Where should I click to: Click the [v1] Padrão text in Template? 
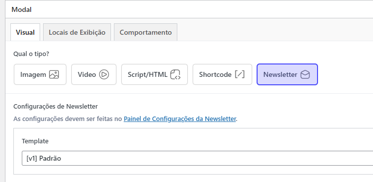point(44,158)
